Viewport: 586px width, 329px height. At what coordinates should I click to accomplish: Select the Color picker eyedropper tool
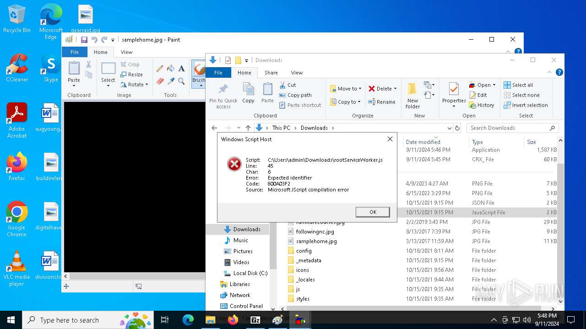171,81
